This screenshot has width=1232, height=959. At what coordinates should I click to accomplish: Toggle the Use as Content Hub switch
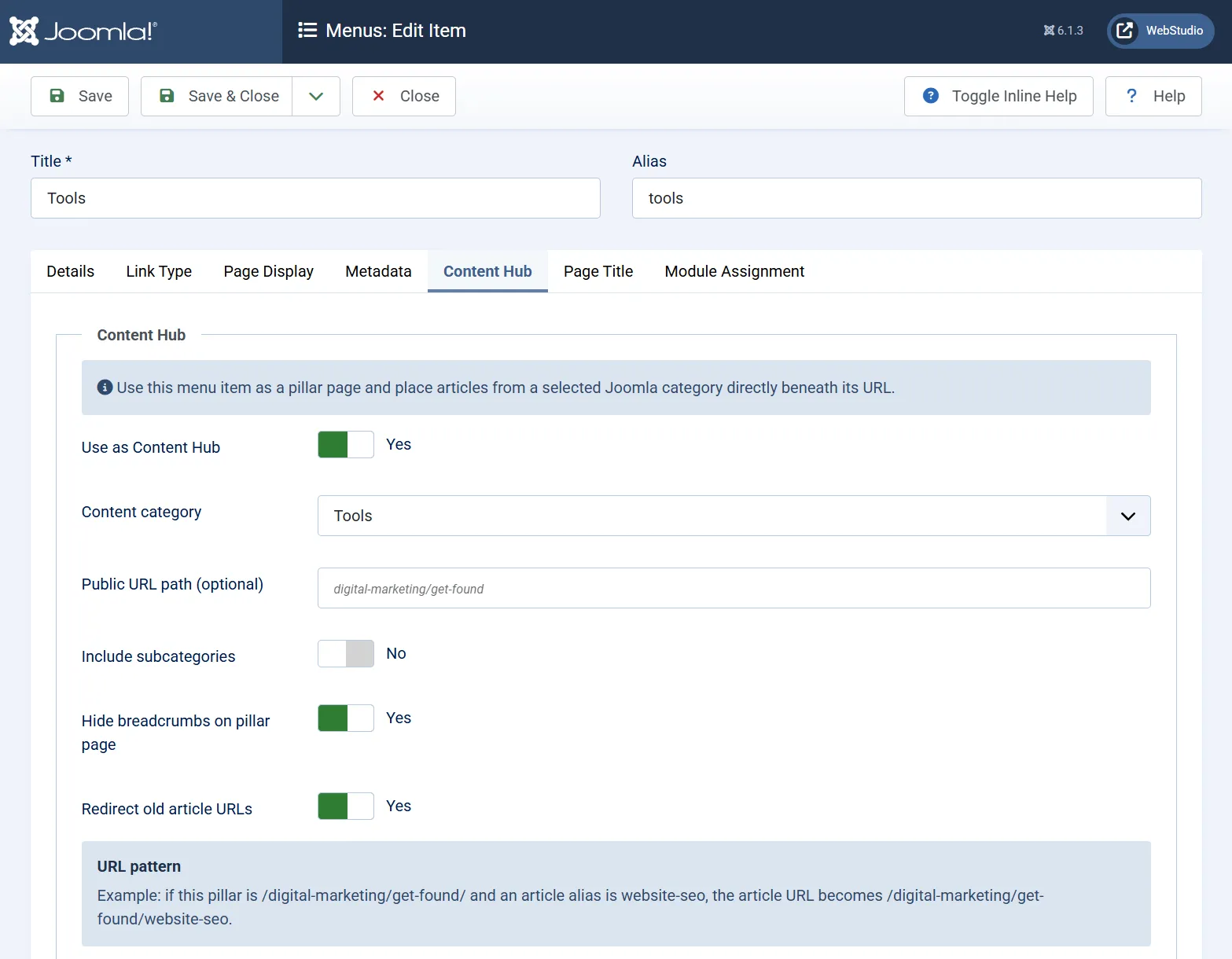pos(346,444)
